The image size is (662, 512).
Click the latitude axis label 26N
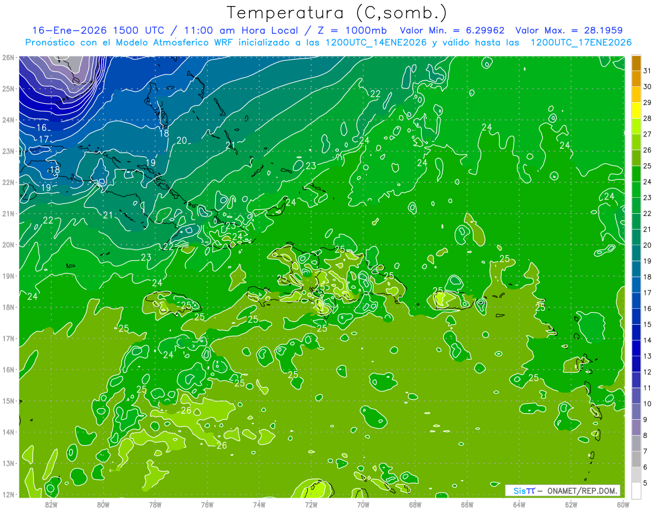point(8,57)
